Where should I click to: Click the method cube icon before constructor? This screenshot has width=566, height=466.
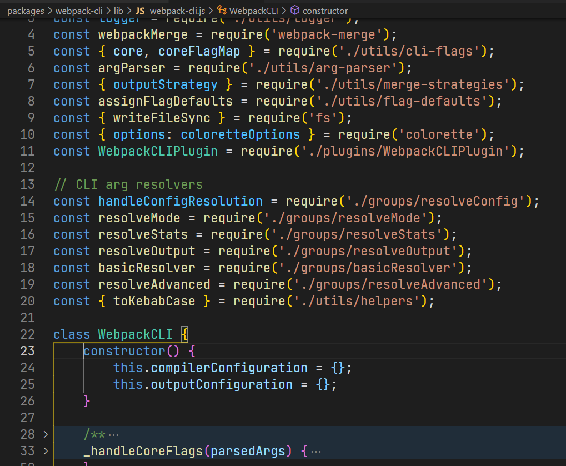(295, 10)
